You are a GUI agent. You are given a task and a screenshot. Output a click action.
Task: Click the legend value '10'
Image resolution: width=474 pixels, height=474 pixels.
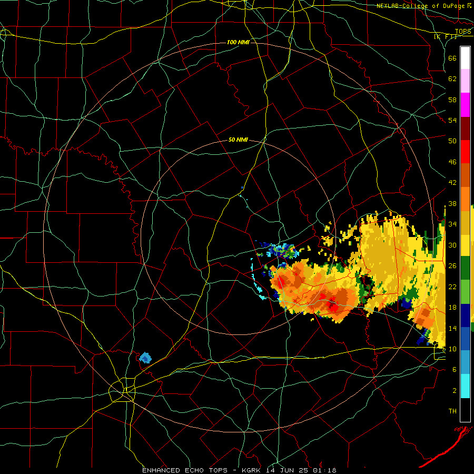coord(452,349)
